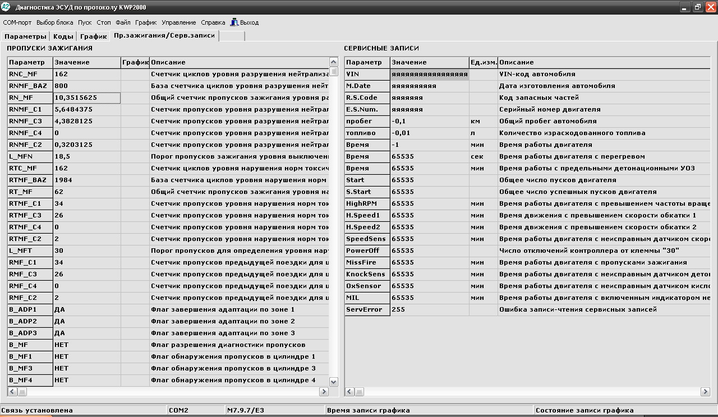
Task: Select the L_MFT parameter cell
Action: [x=30, y=251]
